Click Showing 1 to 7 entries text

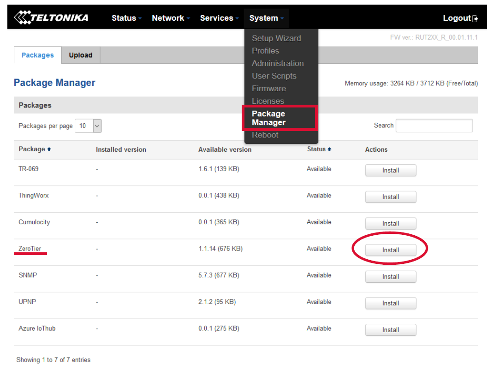(x=53, y=360)
